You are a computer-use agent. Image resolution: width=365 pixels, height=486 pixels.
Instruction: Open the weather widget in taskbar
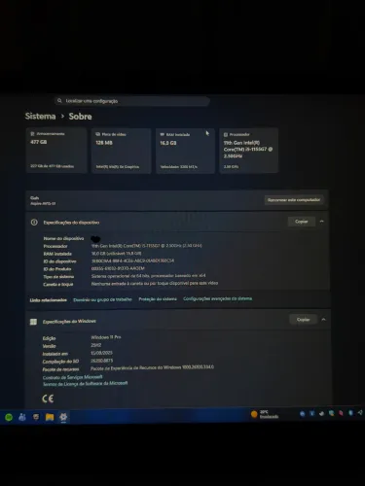265,414
